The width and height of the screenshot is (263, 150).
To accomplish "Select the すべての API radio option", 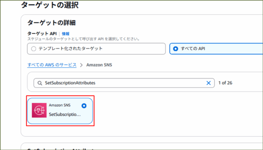I will 175,48.
